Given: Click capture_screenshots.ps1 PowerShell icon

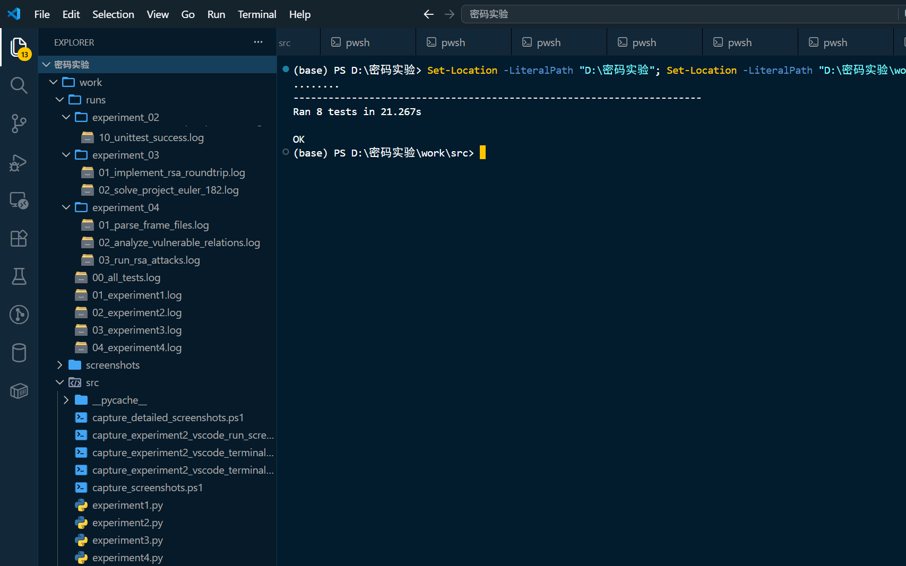Looking at the screenshot, I should point(81,487).
